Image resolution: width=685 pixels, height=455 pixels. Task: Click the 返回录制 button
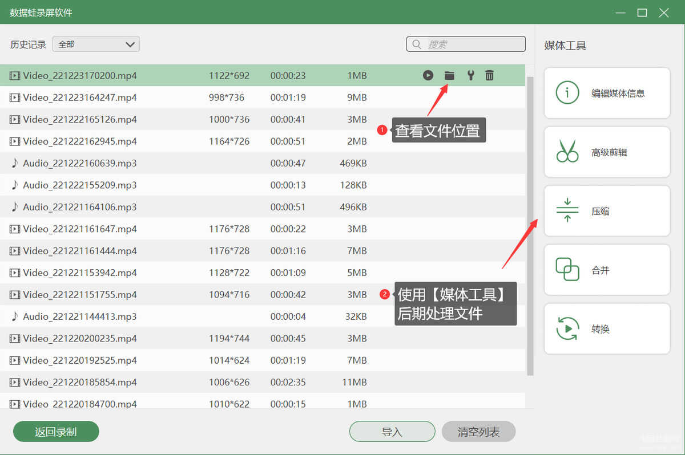pos(56,432)
